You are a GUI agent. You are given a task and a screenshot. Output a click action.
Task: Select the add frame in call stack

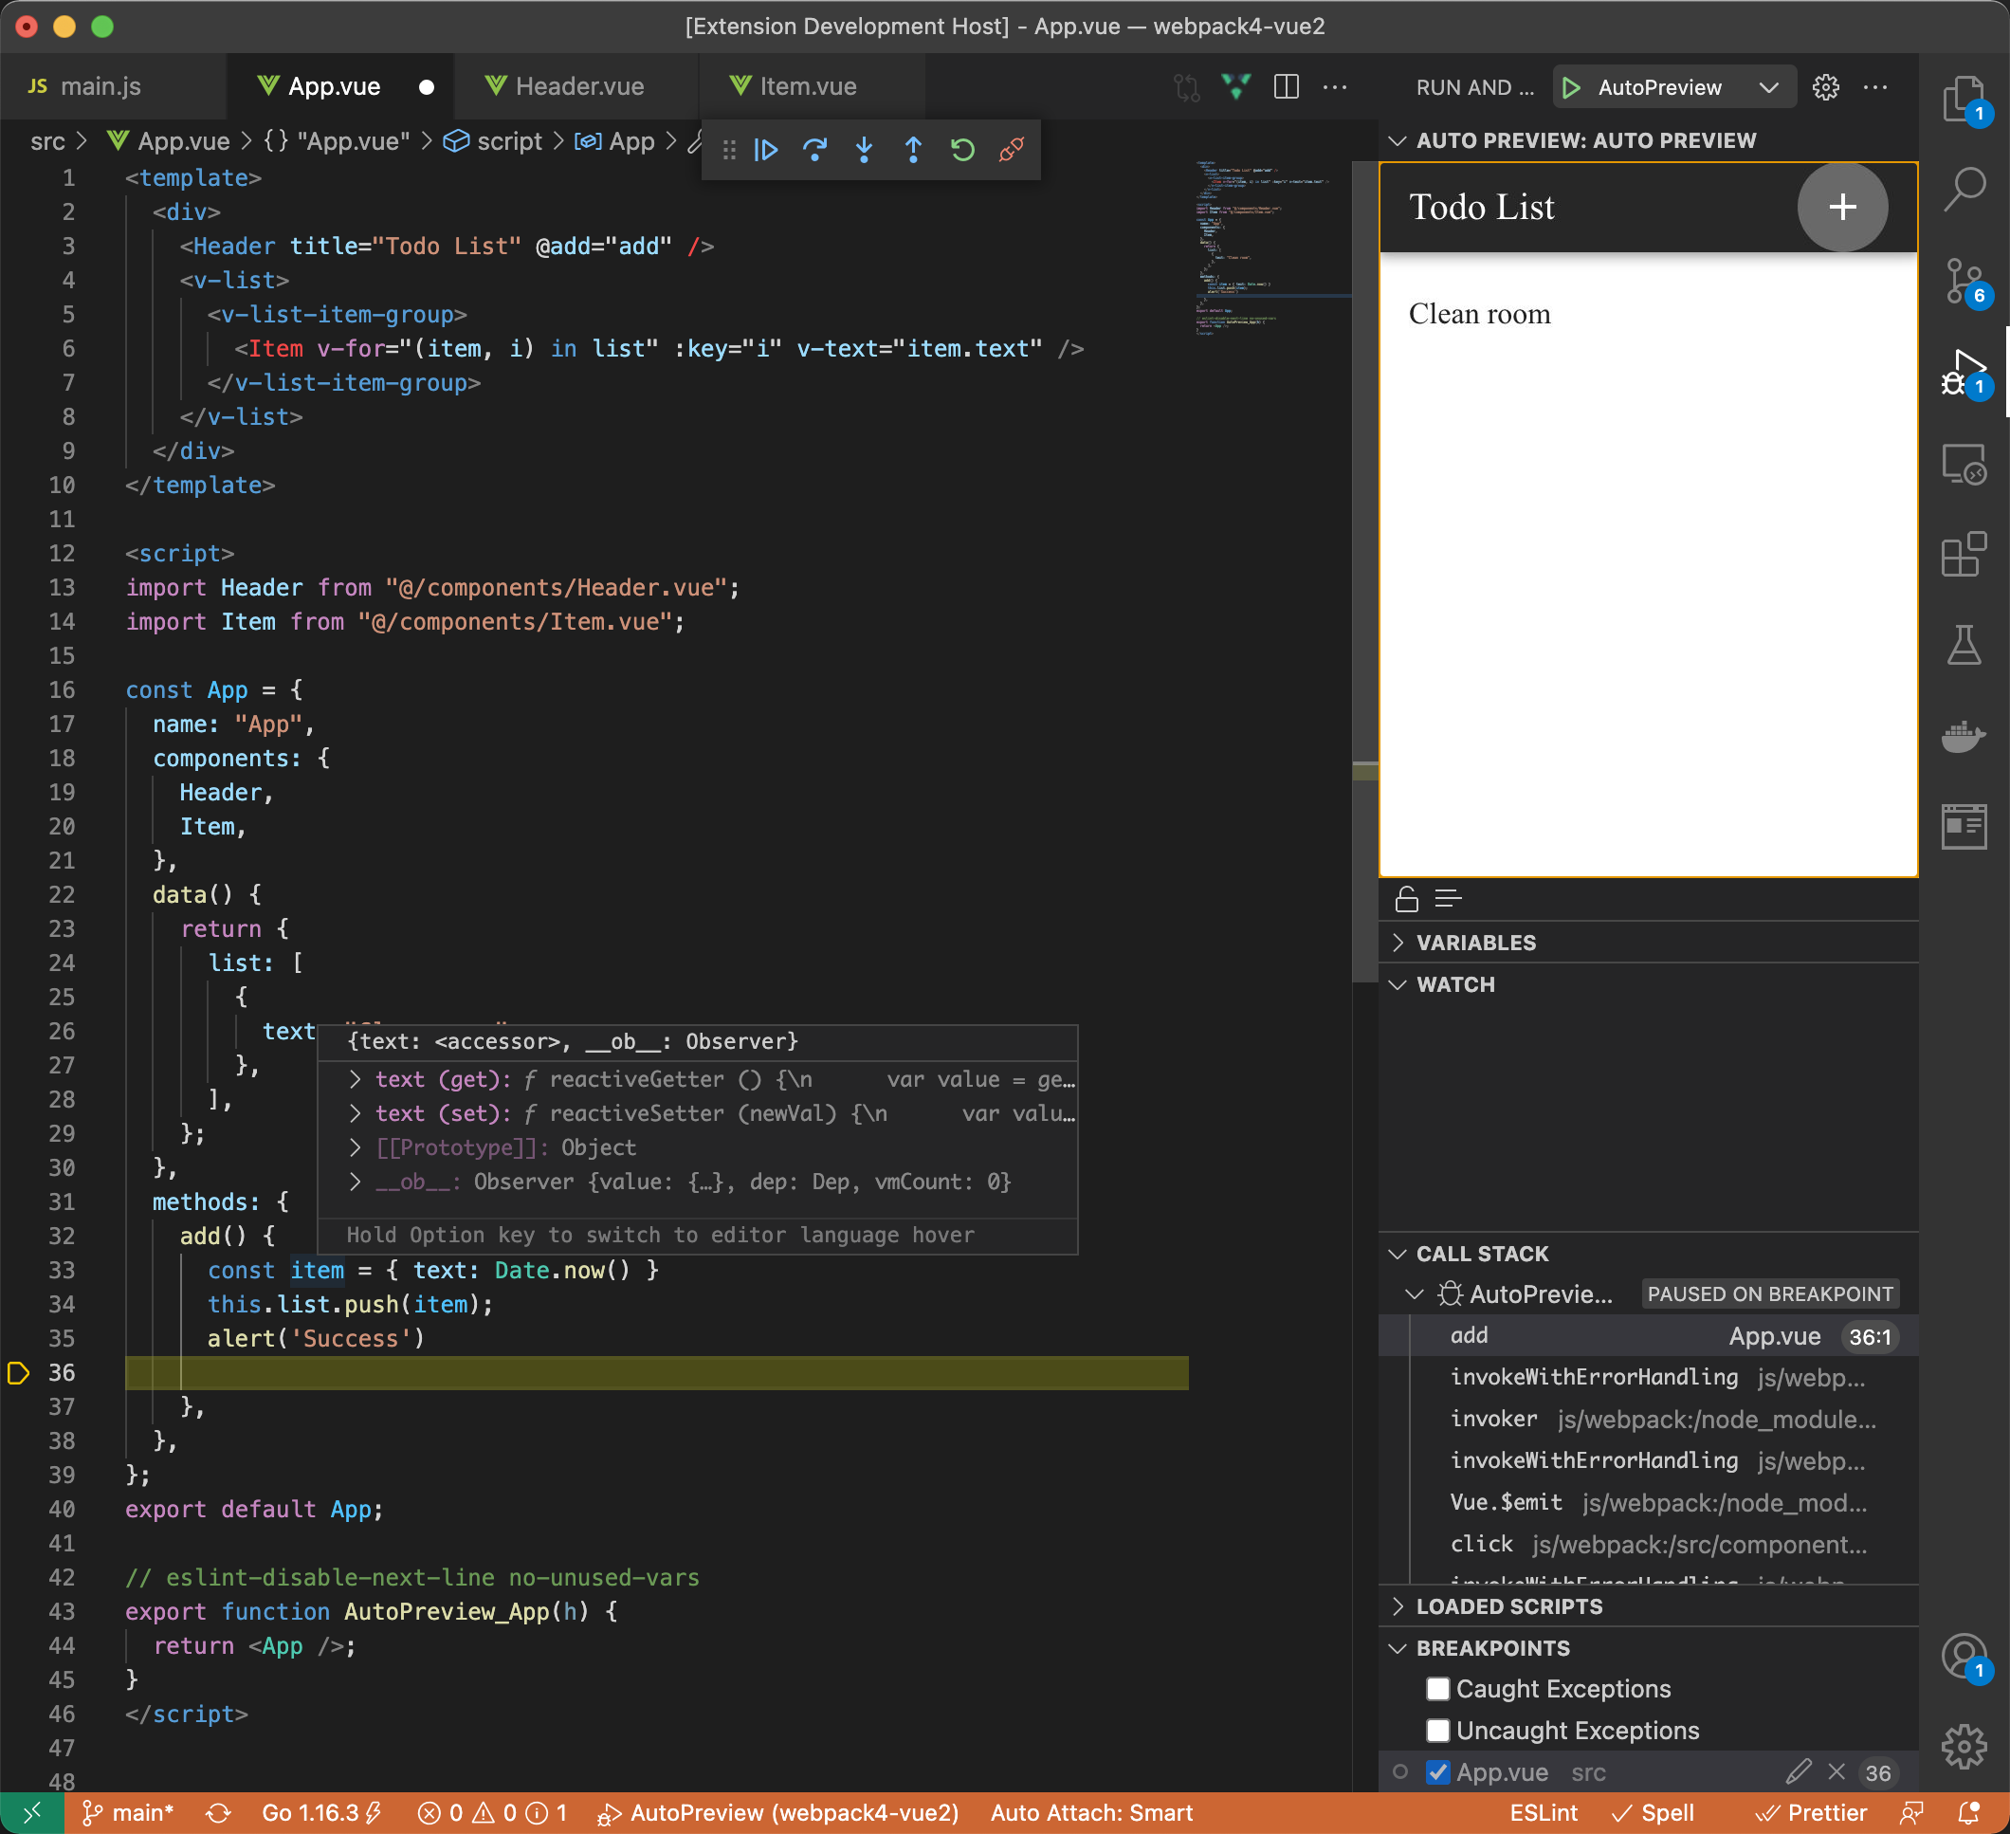1647,1336
